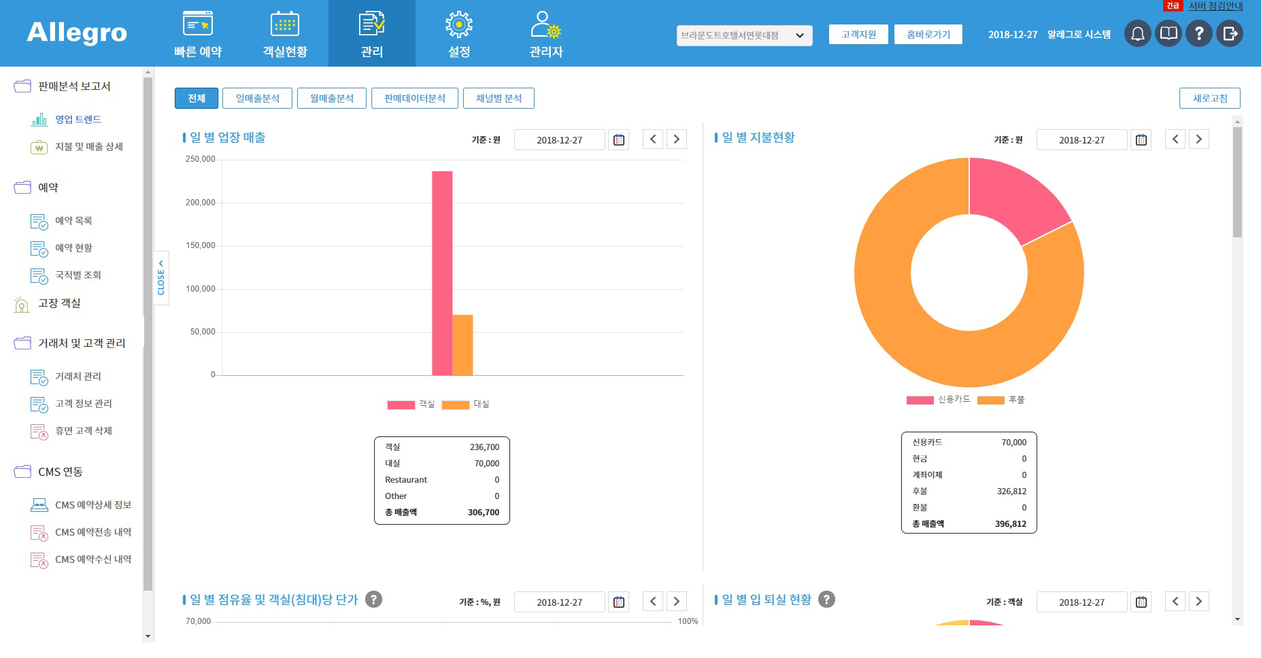Viewport: 1261px width, 658px height.
Task: Toggle the 객실 legend series in bar chart
Action: pyautogui.click(x=401, y=404)
